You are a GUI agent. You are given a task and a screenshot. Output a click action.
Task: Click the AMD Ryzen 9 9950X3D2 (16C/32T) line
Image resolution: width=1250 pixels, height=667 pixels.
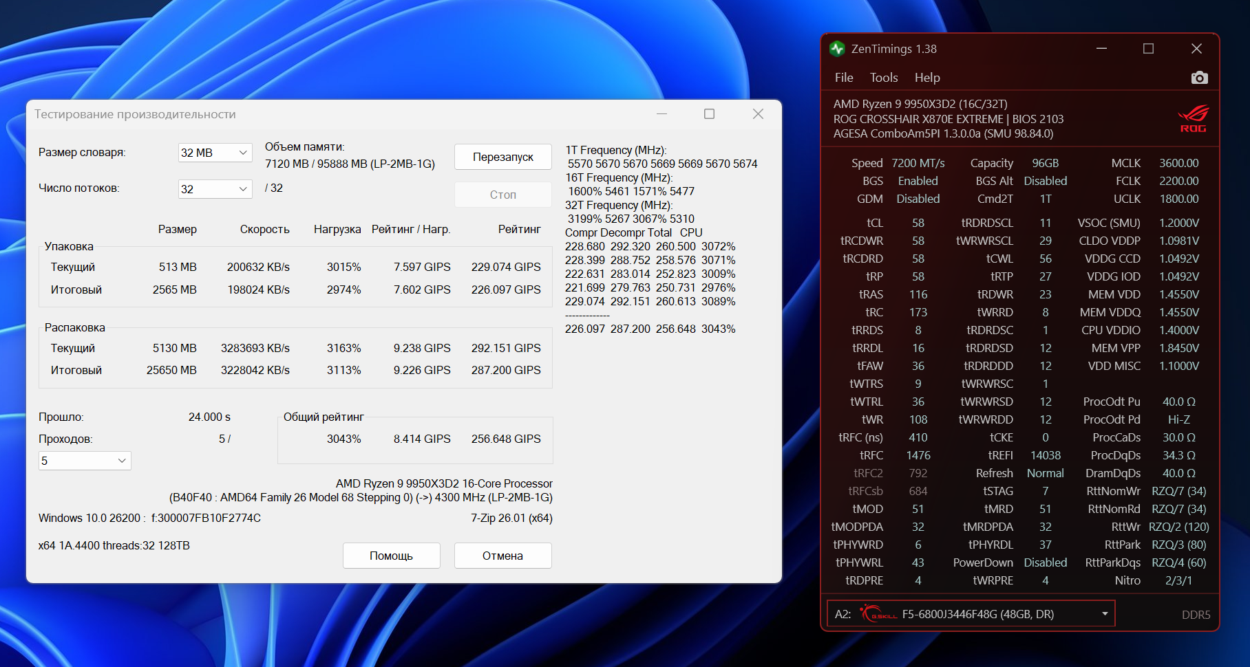pos(920,104)
